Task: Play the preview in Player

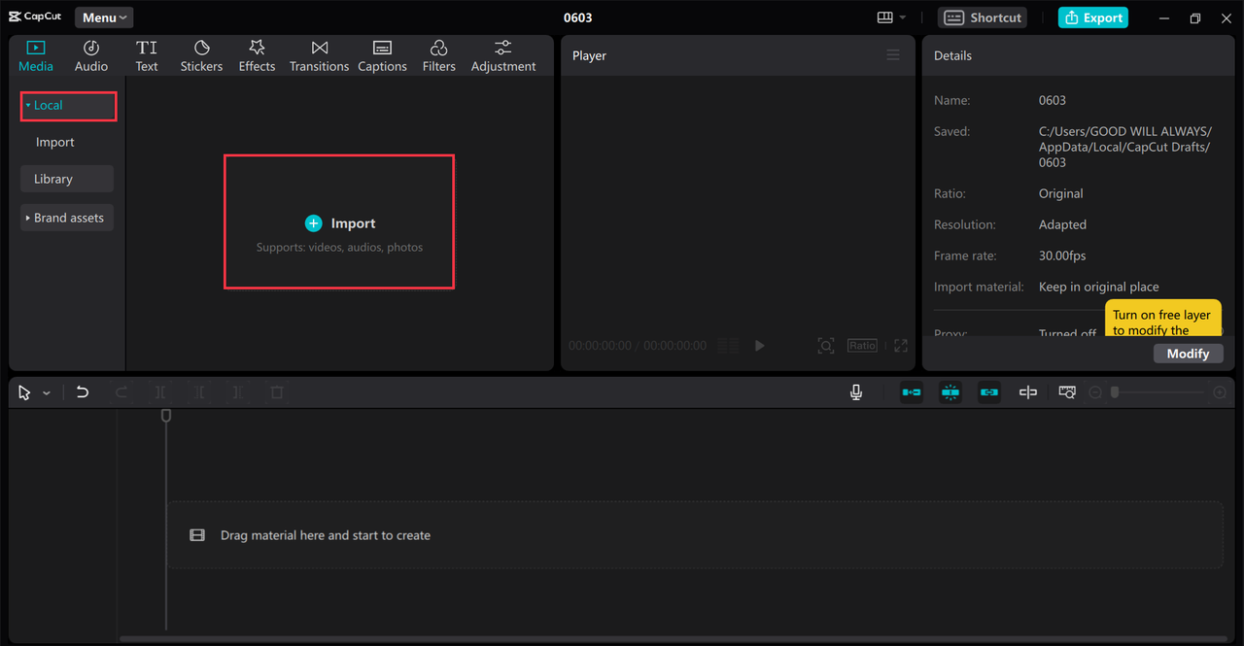Action: pyautogui.click(x=760, y=346)
